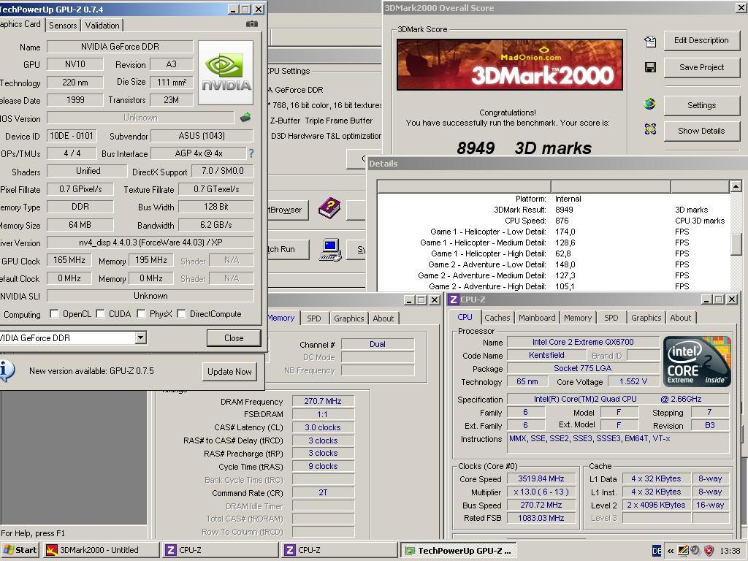Click the 3DMark Result row value 8949
Image resolution: width=748 pixels, height=561 pixels.
(x=565, y=210)
